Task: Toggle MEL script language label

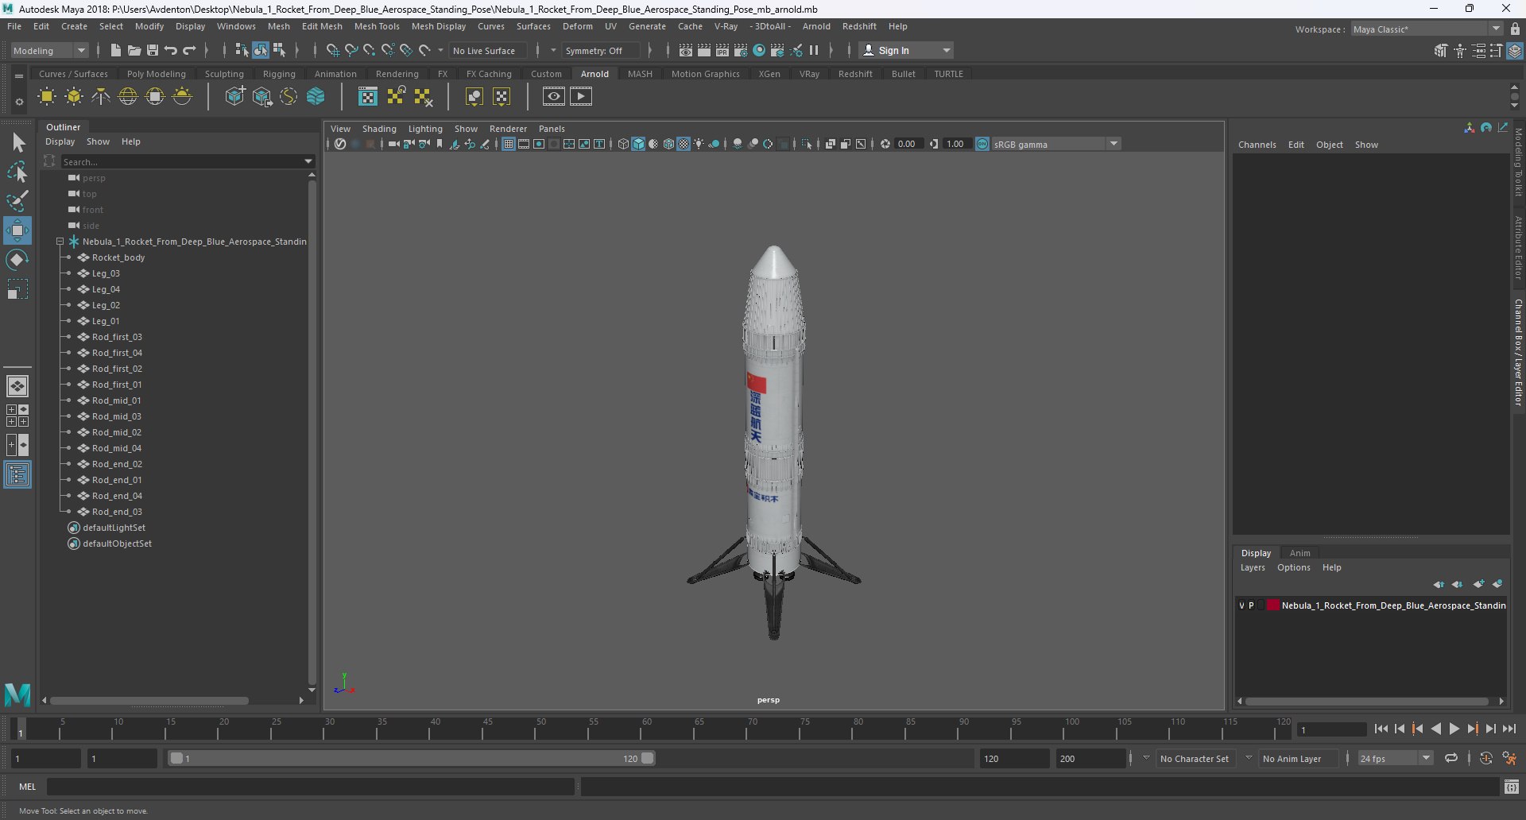Action: click(x=28, y=787)
